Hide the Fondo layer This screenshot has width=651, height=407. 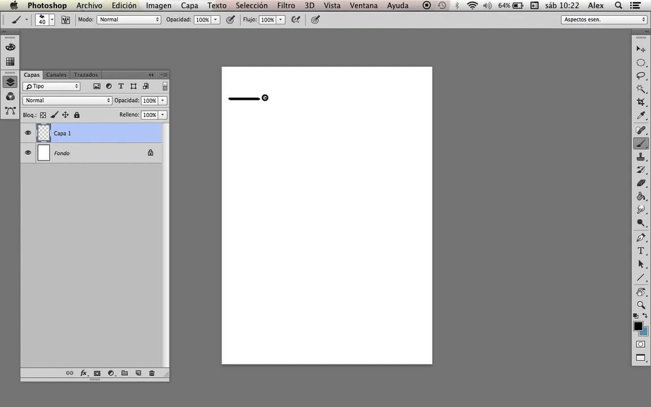(28, 153)
